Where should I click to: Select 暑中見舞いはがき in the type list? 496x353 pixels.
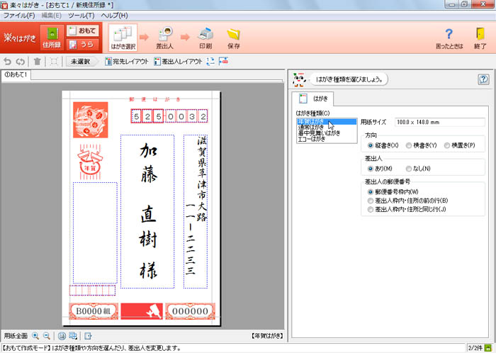click(x=318, y=133)
